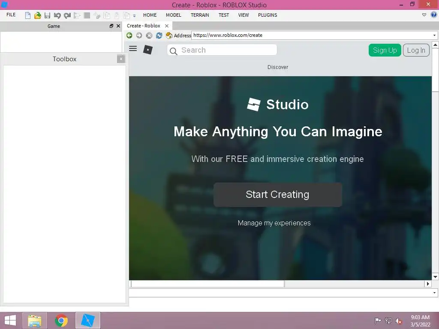Open Manage my experiences link

click(274, 223)
